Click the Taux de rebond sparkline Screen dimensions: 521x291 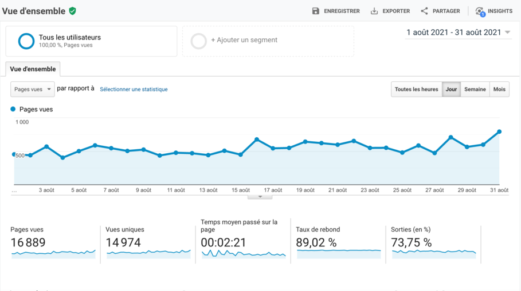[x=338, y=251]
